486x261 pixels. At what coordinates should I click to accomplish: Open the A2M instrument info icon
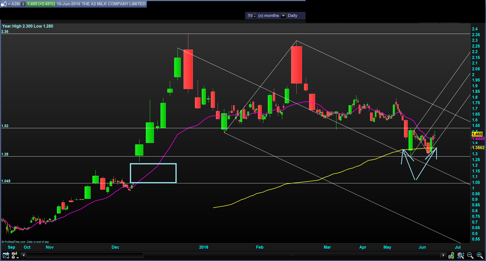[23, 4]
